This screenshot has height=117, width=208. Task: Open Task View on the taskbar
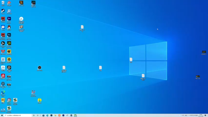click(38, 115)
